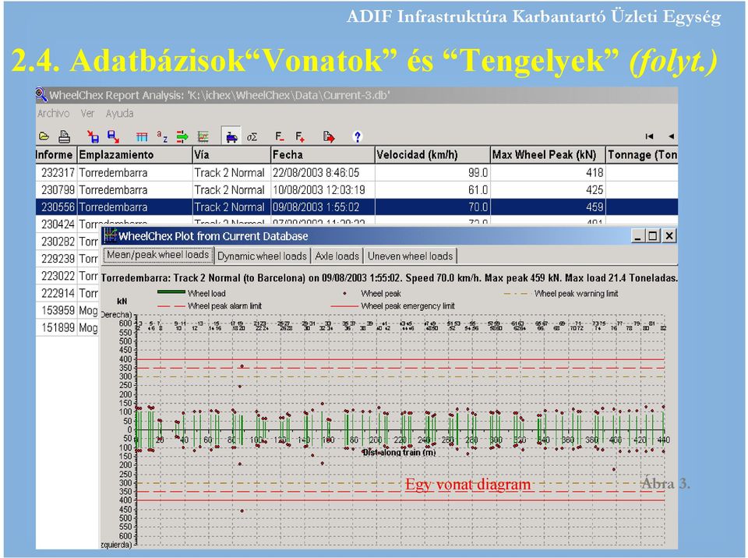Click the chart plot icon

tap(203, 137)
